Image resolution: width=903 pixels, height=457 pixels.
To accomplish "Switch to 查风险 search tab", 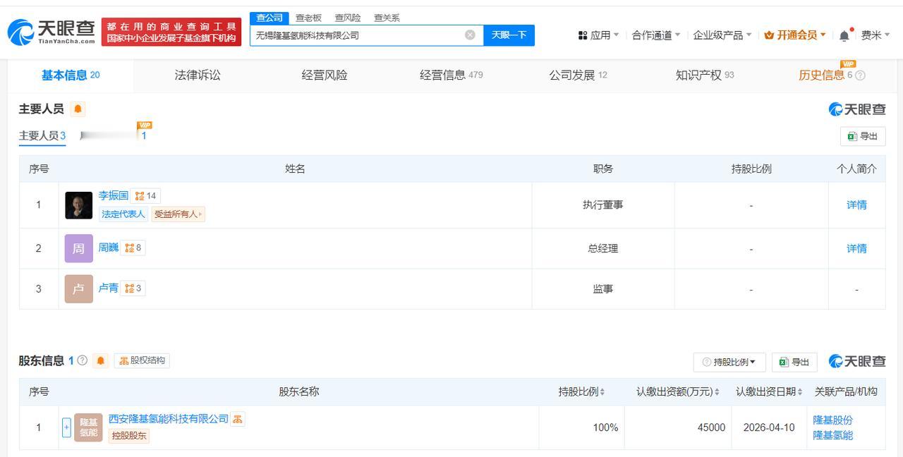I will tap(348, 18).
